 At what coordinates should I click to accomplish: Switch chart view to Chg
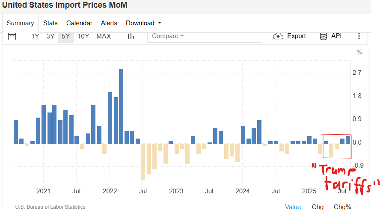tap(318, 207)
